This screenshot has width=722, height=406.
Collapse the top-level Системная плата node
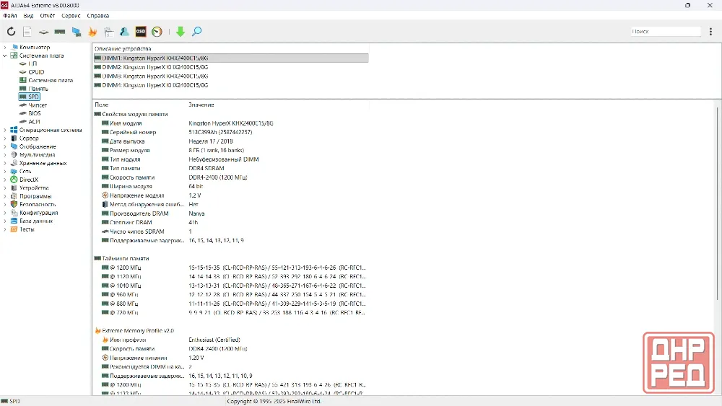(5, 56)
